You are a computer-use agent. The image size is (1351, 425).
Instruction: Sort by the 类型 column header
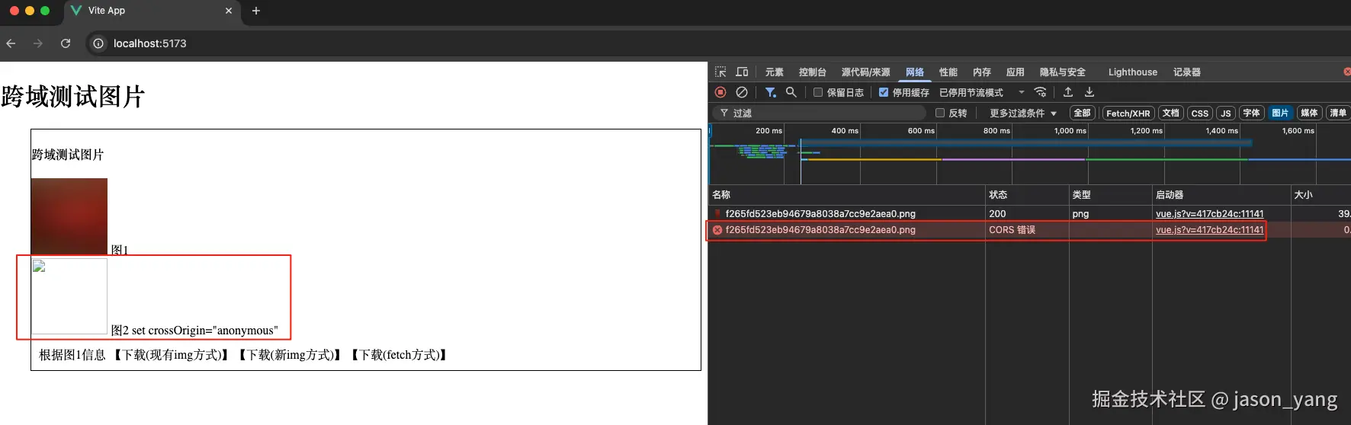[x=1110, y=195]
